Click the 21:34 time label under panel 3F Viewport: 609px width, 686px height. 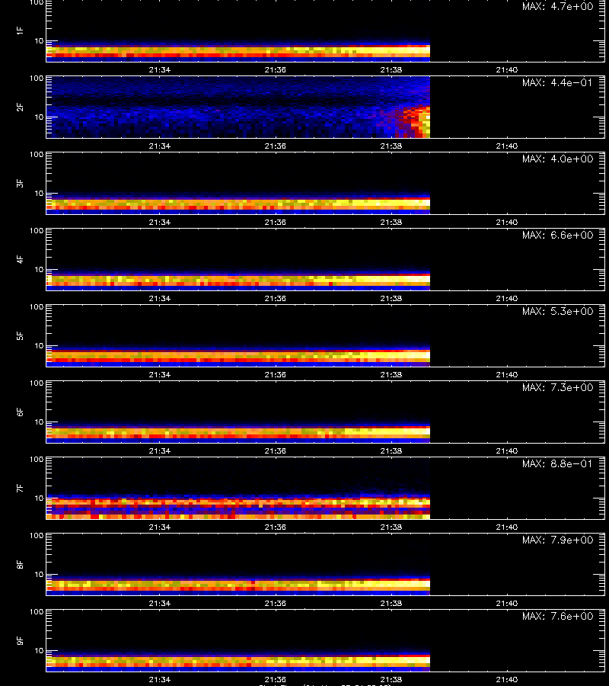coord(159,222)
